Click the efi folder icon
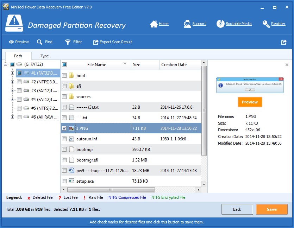This screenshot has width=294, height=228. coord(71,86)
